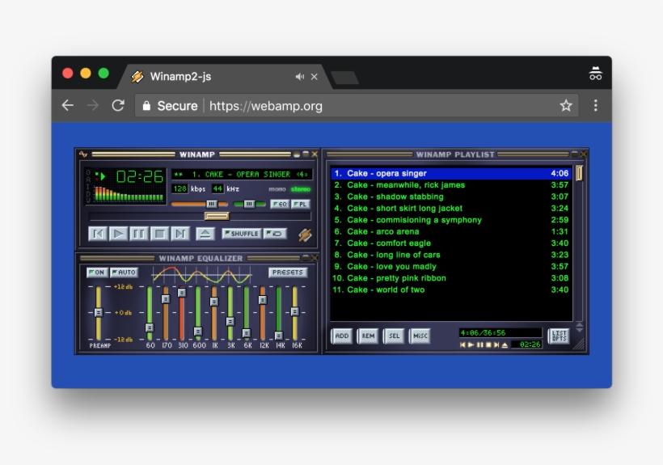This screenshot has width=663, height=465.
Task: Click the playlist mini previous button
Action: click(x=463, y=345)
